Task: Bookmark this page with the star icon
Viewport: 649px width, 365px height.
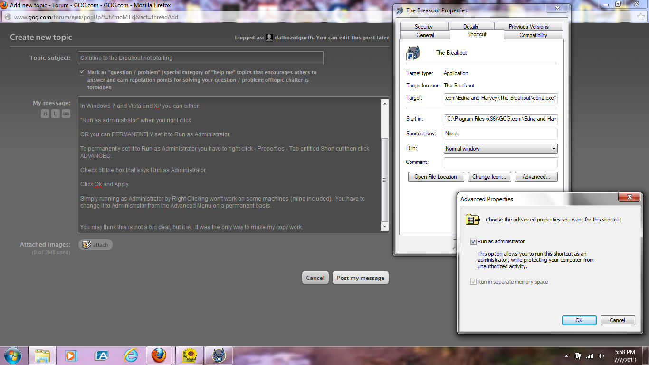Action: pyautogui.click(x=640, y=17)
